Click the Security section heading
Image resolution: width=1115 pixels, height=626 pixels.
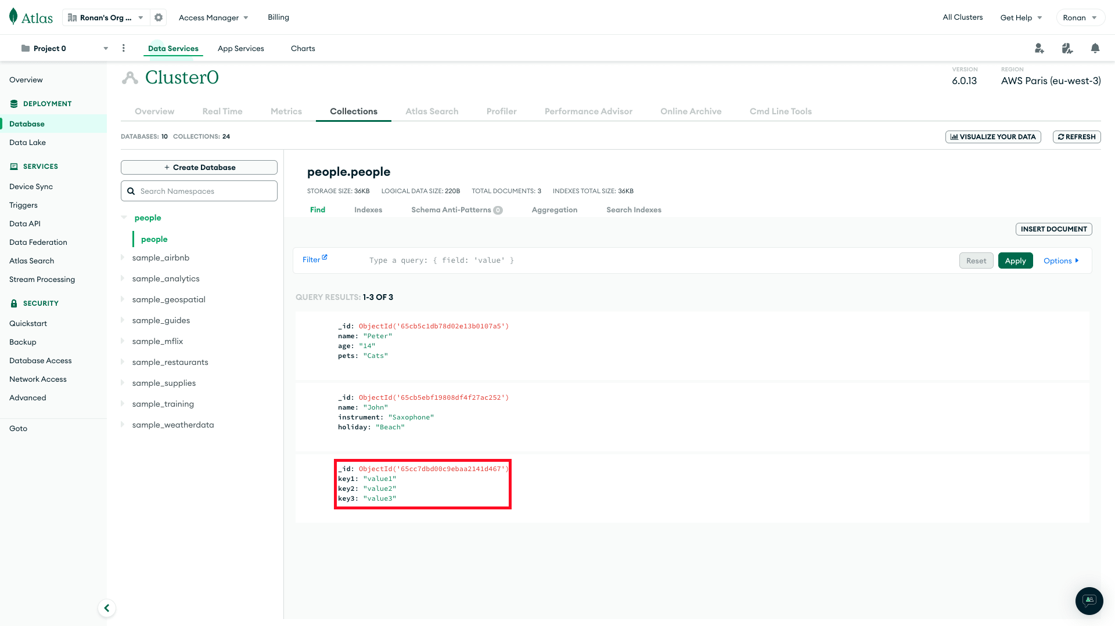41,303
